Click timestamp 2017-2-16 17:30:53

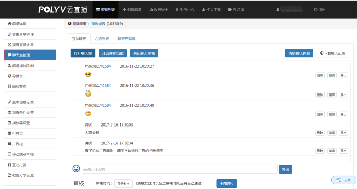click(x=117, y=125)
